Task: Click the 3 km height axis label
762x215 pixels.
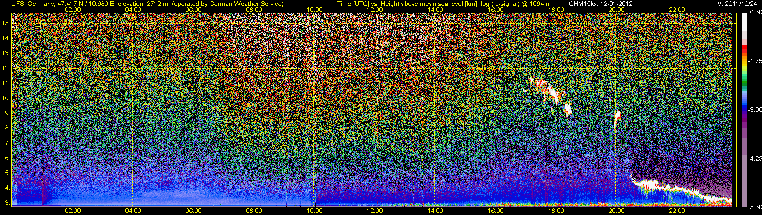Action: [7, 203]
